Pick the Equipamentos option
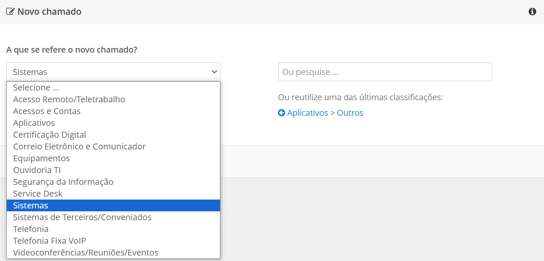544x261 pixels. [41, 158]
